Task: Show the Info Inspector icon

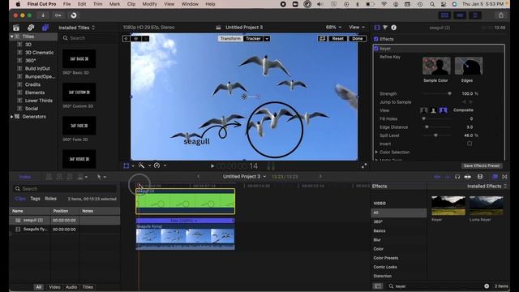Action: (x=394, y=28)
